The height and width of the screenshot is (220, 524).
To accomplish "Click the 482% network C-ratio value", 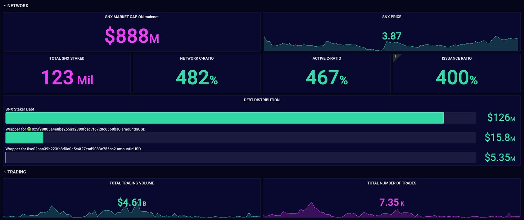I will [196, 78].
